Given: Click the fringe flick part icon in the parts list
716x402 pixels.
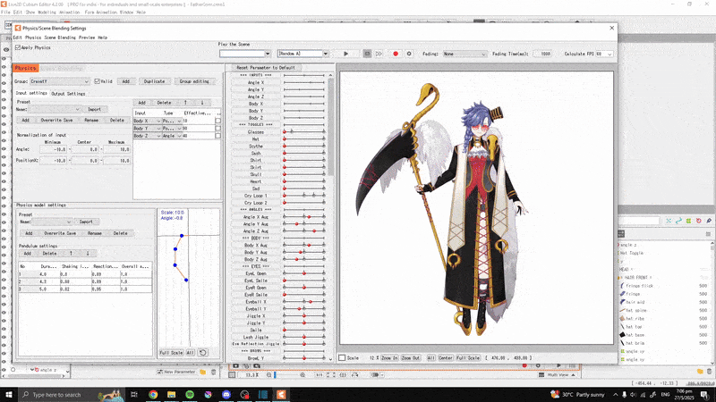Looking at the screenshot, I should click(622, 286).
